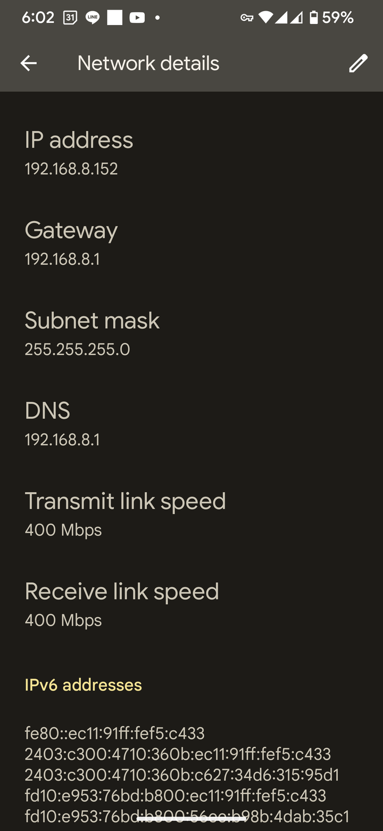The height and width of the screenshot is (831, 383).
Task: Tap the fe80 link-local IPv6 address
Action: coord(114,734)
